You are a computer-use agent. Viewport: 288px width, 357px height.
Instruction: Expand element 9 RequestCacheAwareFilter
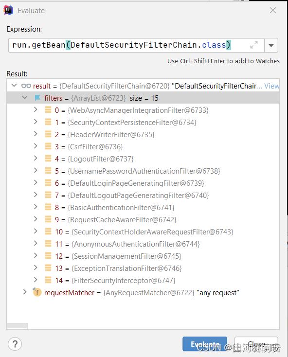(x=36, y=219)
